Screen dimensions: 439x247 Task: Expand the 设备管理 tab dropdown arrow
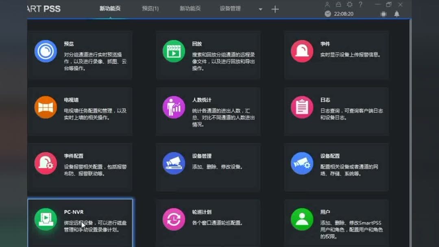coord(260,8)
